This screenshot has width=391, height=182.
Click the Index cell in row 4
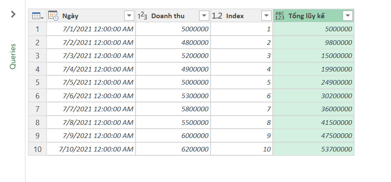pyautogui.click(x=241, y=69)
